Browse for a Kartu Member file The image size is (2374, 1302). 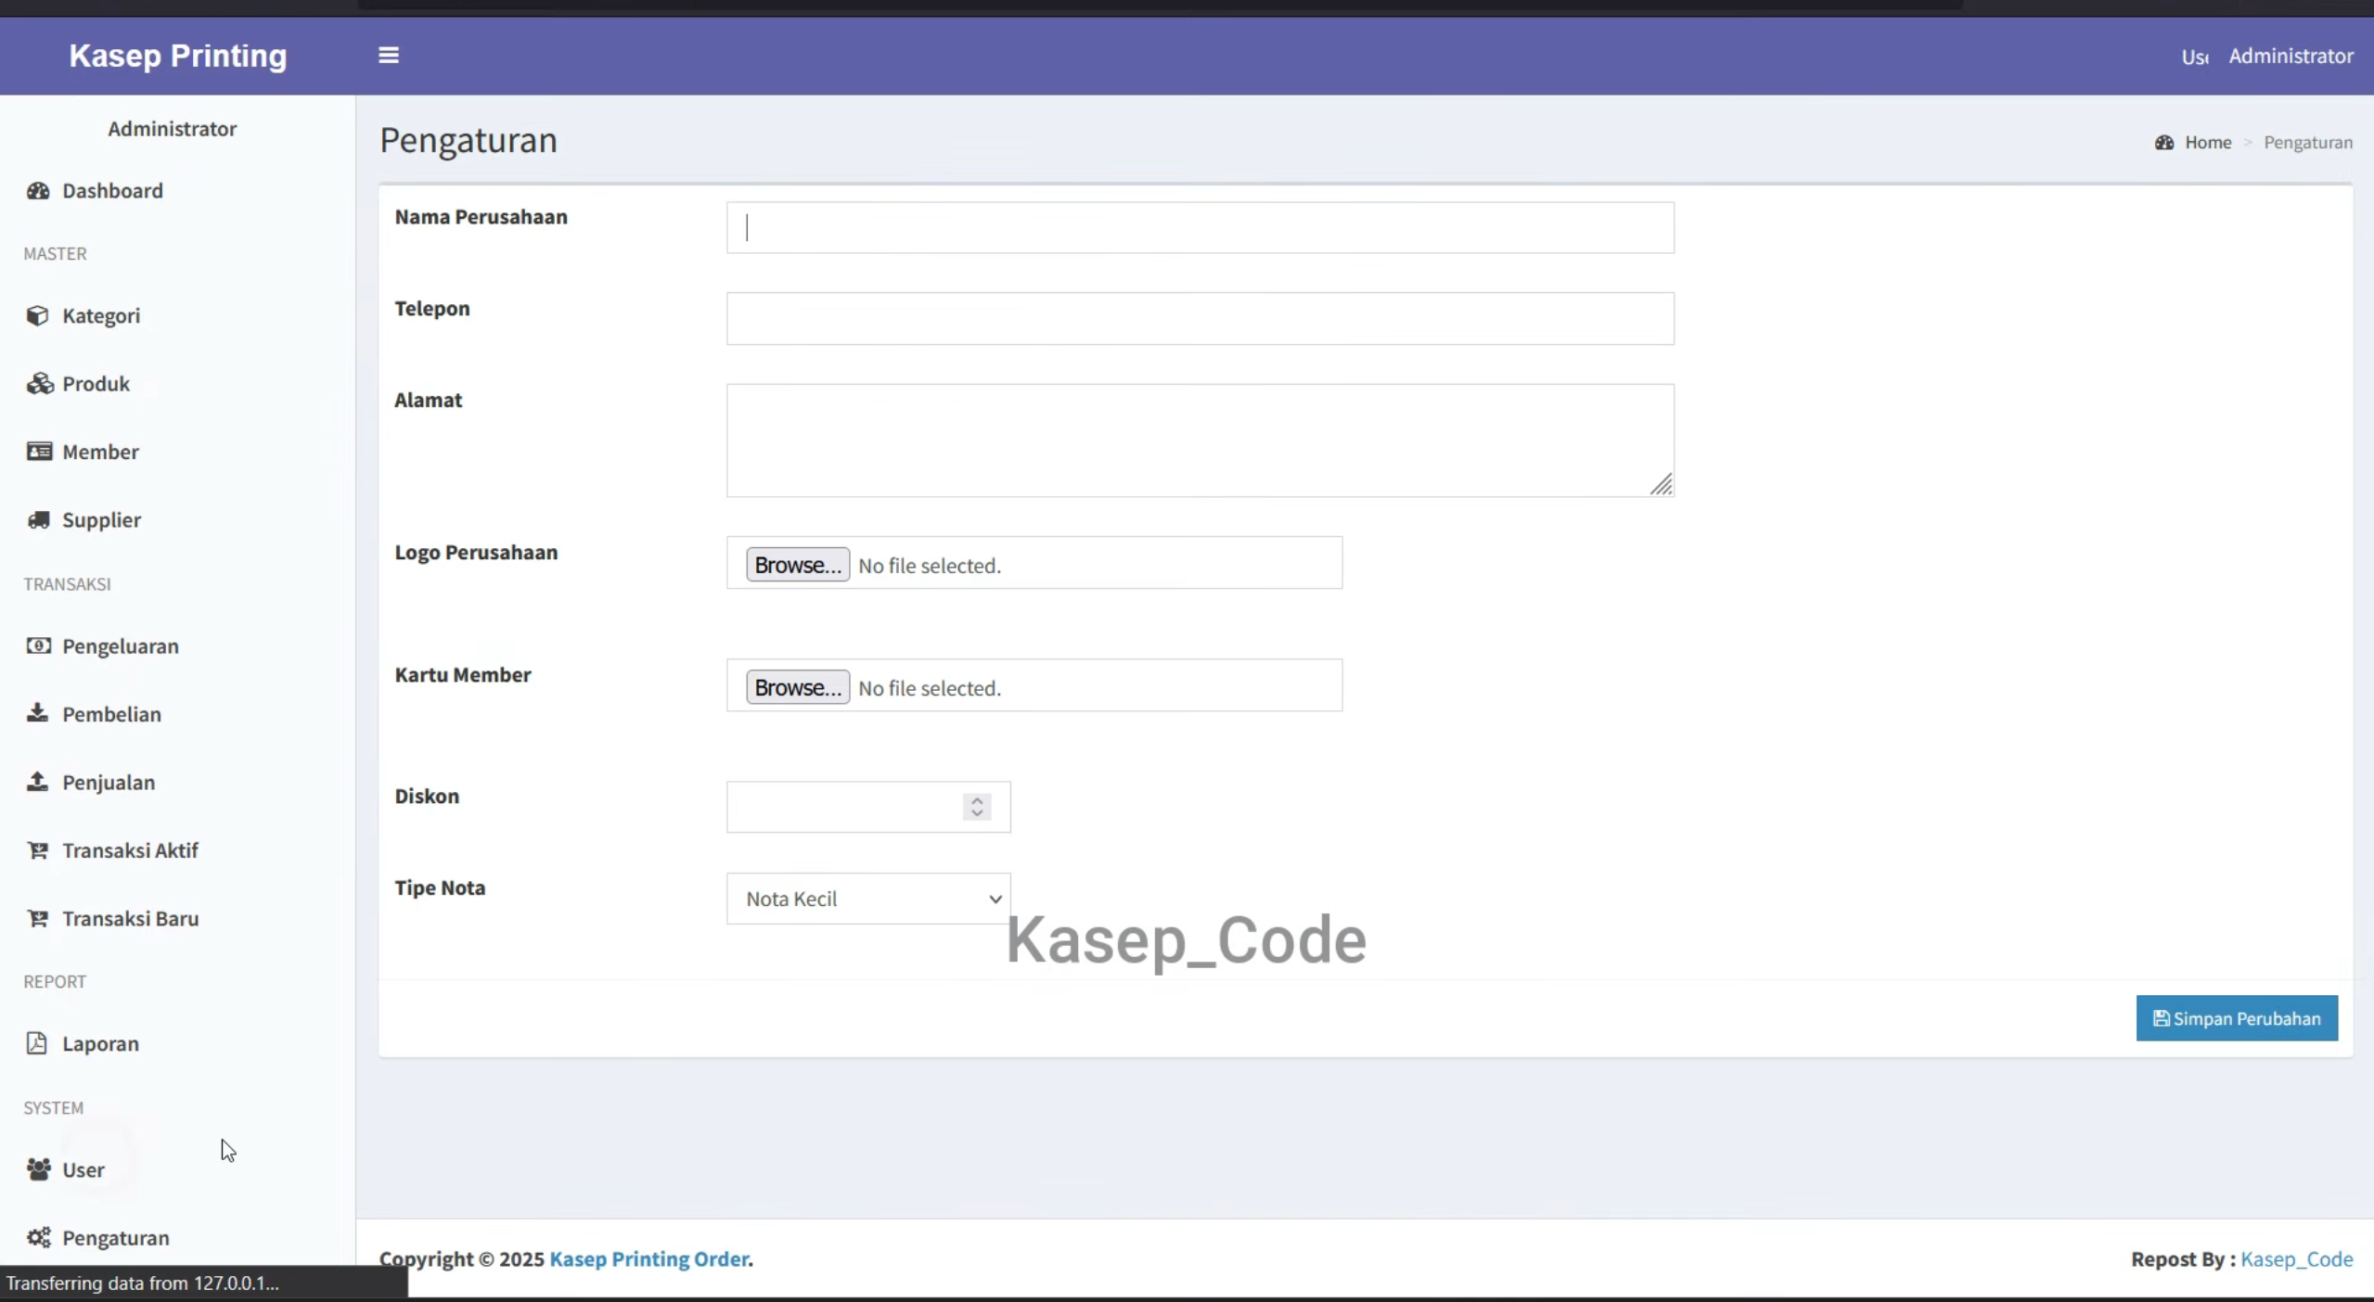click(798, 687)
